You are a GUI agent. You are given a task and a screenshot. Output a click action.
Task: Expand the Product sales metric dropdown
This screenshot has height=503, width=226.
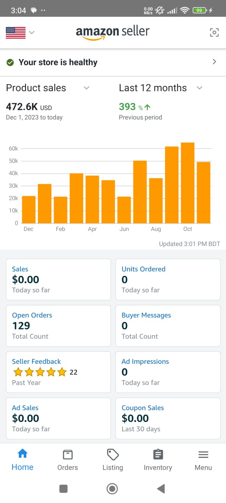[x=87, y=88]
